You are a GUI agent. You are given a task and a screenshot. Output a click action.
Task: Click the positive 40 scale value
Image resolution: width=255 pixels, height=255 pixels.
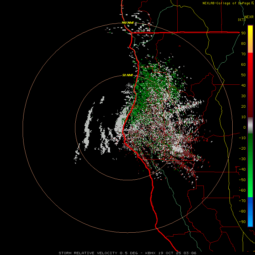(243, 86)
